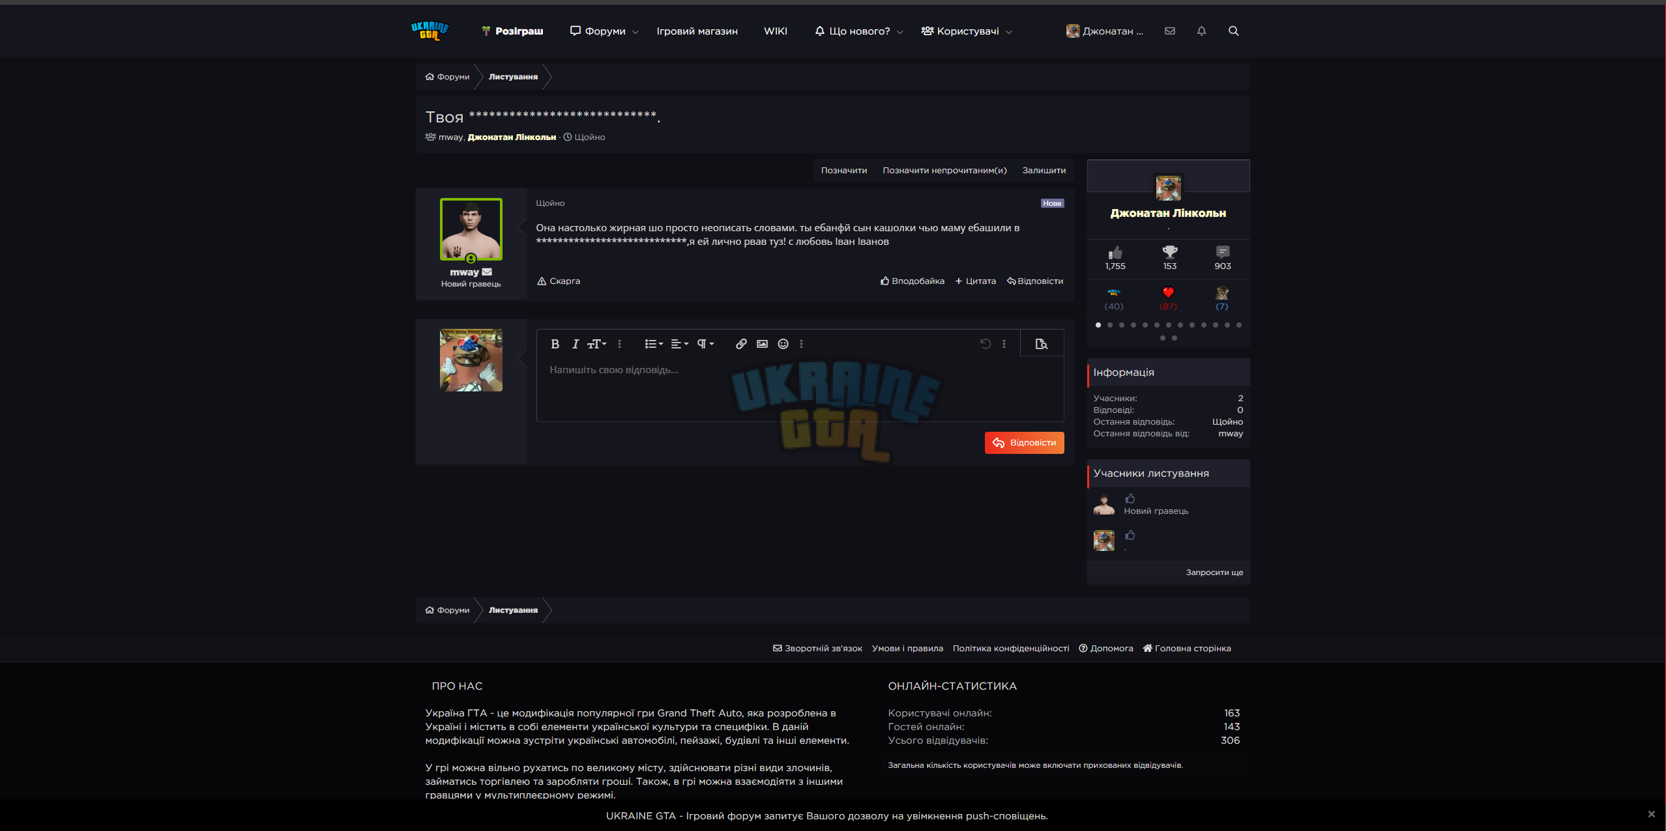Expand the font size dropdown
The width and height of the screenshot is (1666, 831).
click(596, 344)
